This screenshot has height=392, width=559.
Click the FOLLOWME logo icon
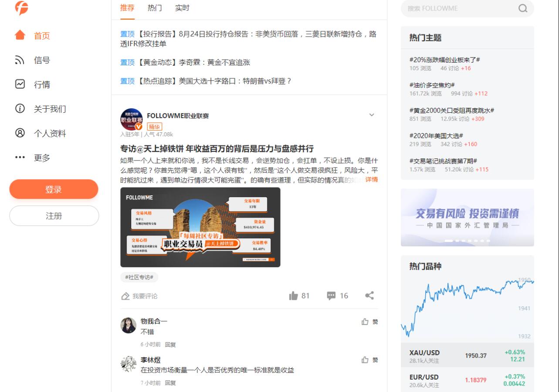pos(21,7)
